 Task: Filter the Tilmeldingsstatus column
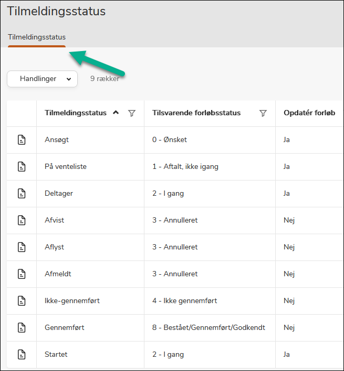(132, 113)
